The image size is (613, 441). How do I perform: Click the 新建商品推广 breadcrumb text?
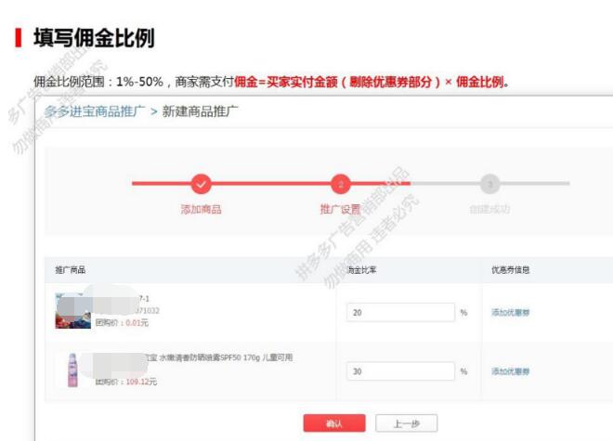200,112
